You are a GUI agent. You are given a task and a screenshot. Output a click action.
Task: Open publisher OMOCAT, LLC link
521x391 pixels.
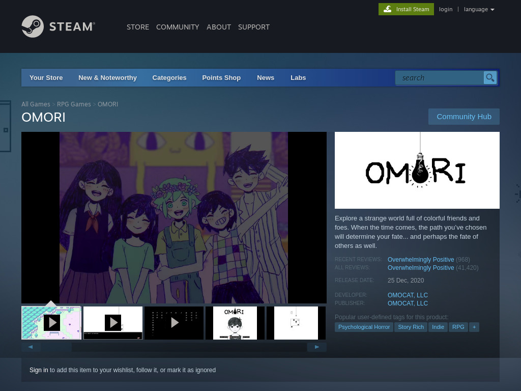(x=408, y=303)
